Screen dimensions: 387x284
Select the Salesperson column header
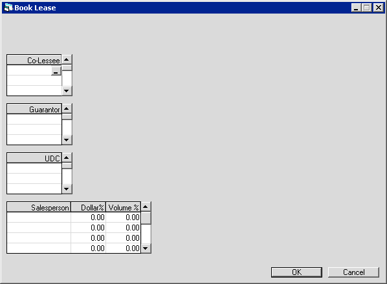point(39,207)
